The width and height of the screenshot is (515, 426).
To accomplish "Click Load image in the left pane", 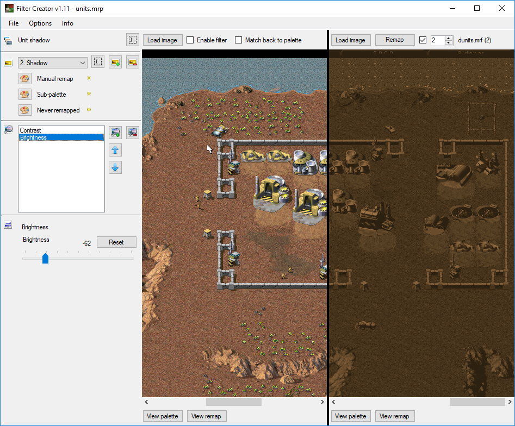I will point(163,40).
